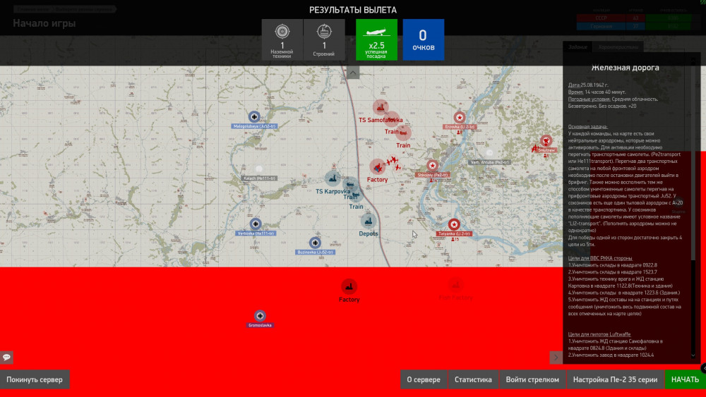Open О сервере info

424,379
